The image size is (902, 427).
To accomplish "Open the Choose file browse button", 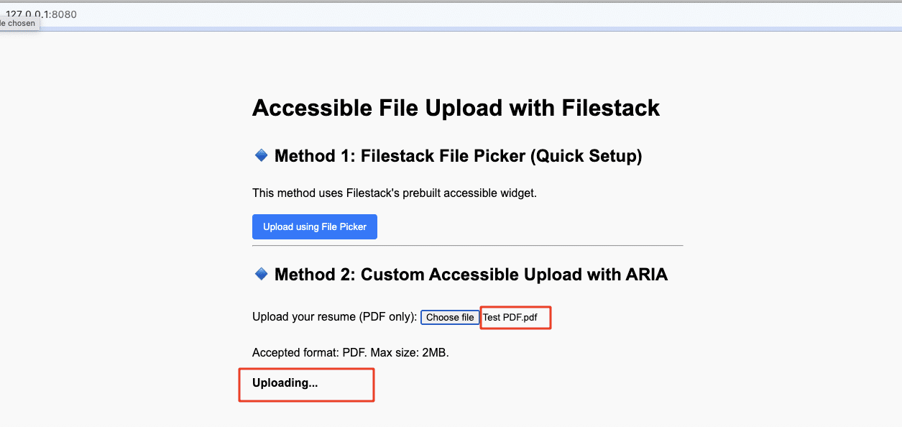I will (450, 317).
